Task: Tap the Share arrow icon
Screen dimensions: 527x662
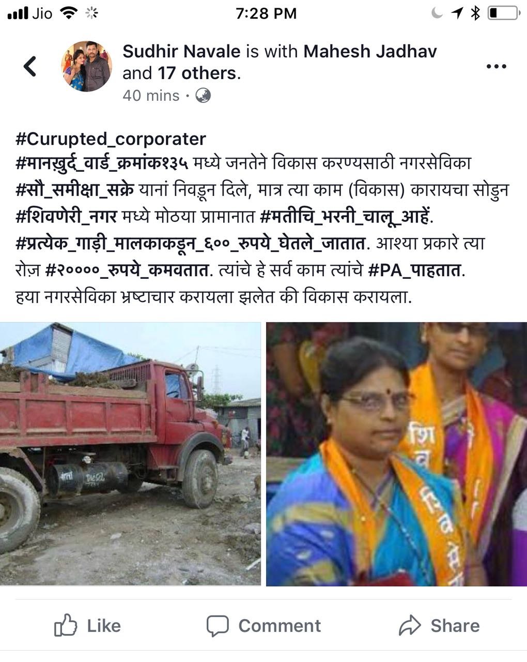Action: pyautogui.click(x=410, y=625)
